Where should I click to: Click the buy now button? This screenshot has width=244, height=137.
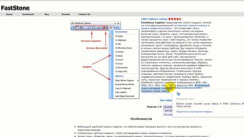[x=168, y=110]
